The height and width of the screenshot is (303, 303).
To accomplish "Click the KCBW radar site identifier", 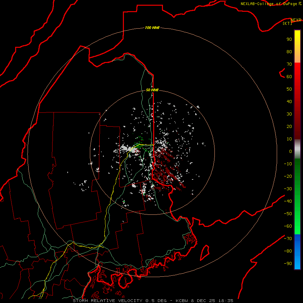I will (x=182, y=301).
